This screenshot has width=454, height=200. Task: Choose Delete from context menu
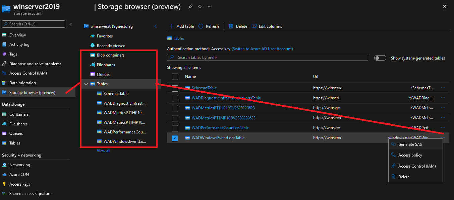[x=415, y=177]
